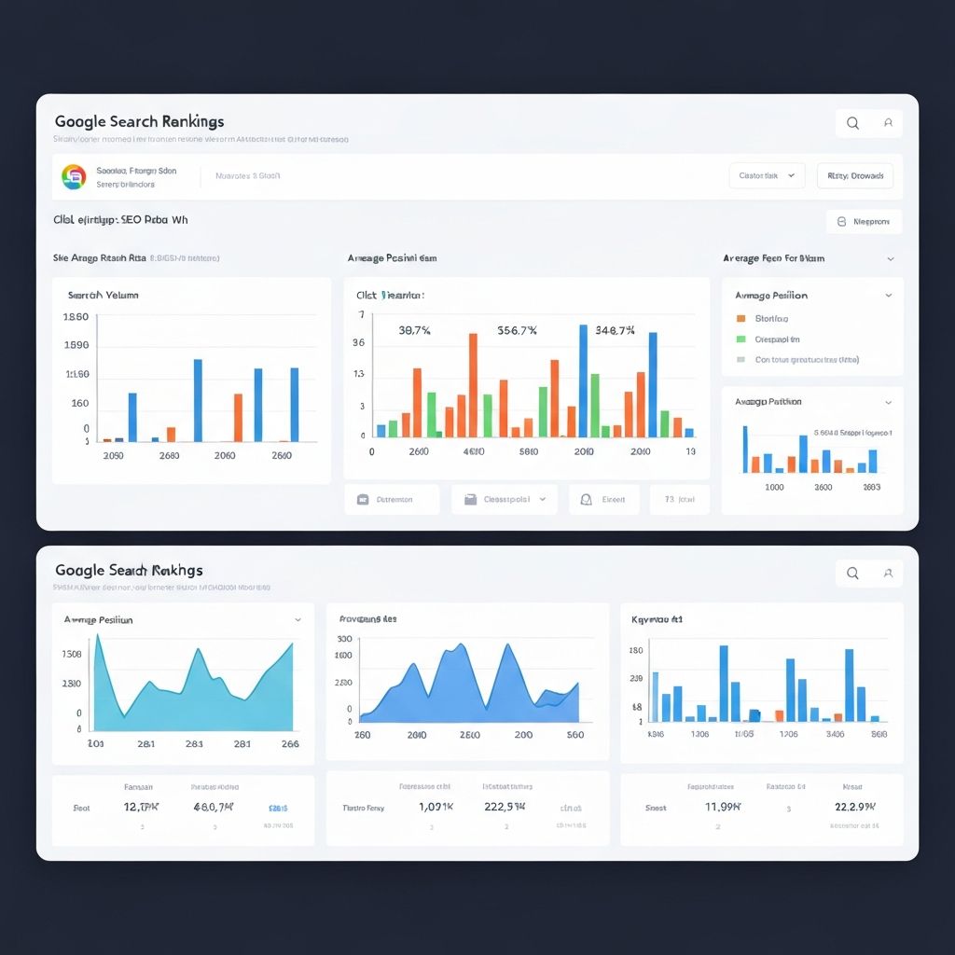Click the Elreert button
The image size is (955, 955).
[604, 500]
